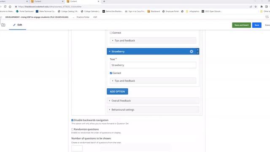Screen dimensions: 270x152
Task: Toggle the browser side panel icon
Action: pyautogui.click(x=266, y=7)
